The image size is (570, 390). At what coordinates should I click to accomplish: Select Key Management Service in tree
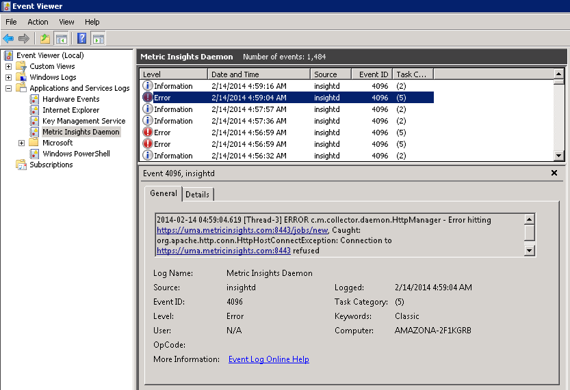click(x=84, y=121)
